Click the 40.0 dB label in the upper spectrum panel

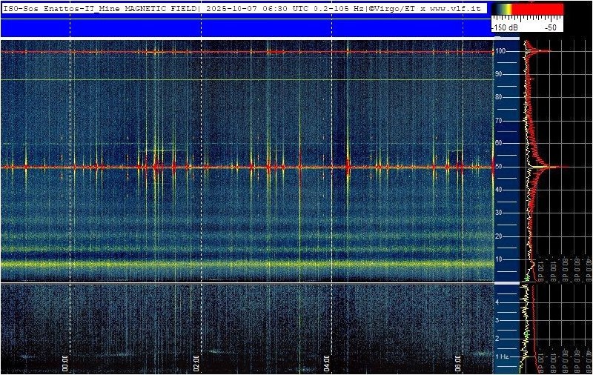[x=589, y=269]
